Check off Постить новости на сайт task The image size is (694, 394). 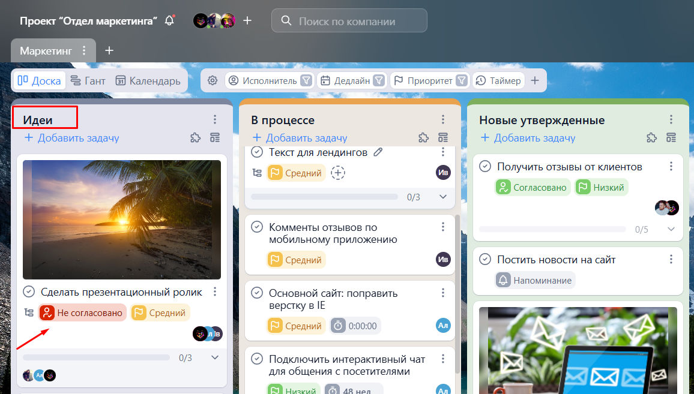click(x=485, y=260)
